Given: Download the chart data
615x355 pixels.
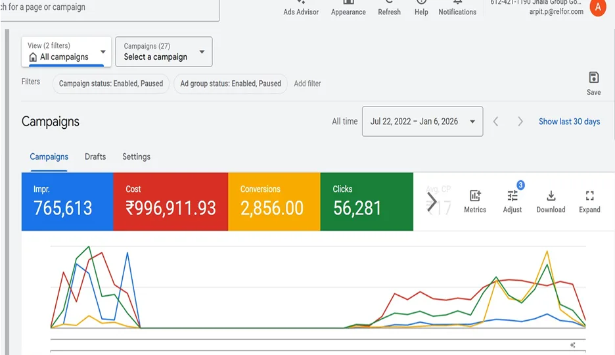Looking at the screenshot, I should click(x=551, y=201).
